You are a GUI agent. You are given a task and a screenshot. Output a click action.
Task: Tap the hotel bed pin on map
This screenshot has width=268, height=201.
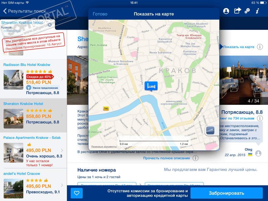pyautogui.click(x=151, y=86)
